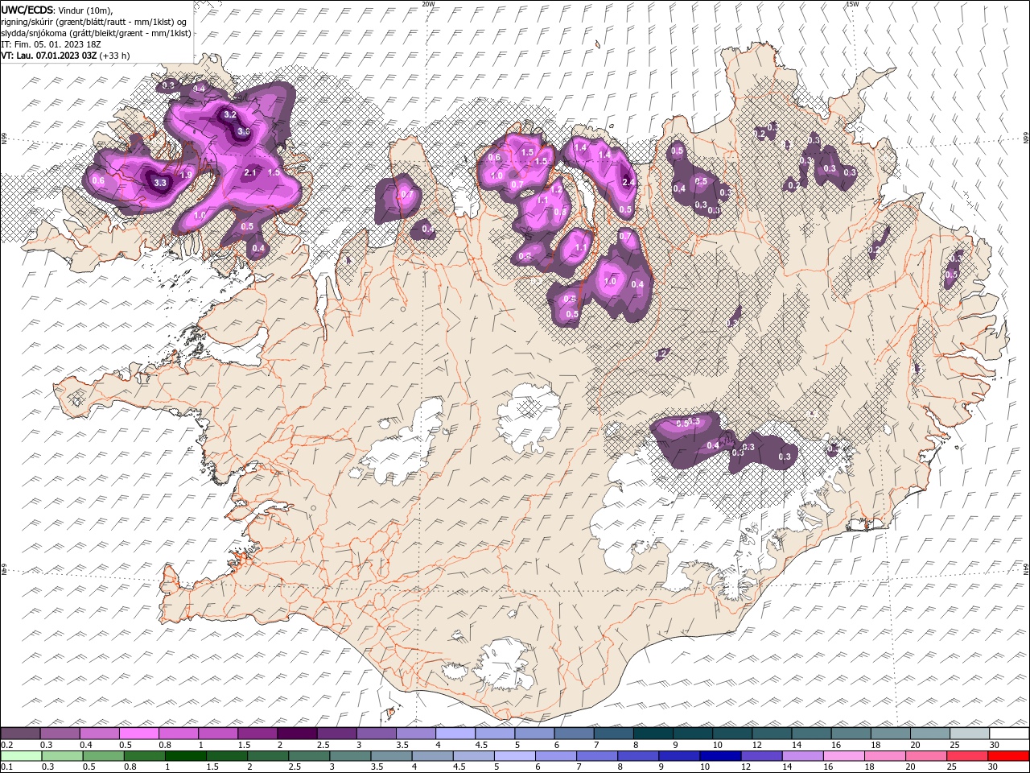
Task: Select the light pink swatch labeled 16 in lower legend
Action: click(843, 756)
